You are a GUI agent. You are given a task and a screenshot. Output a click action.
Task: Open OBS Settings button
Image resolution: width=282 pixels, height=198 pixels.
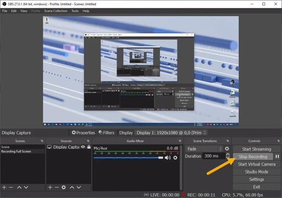tap(256, 179)
